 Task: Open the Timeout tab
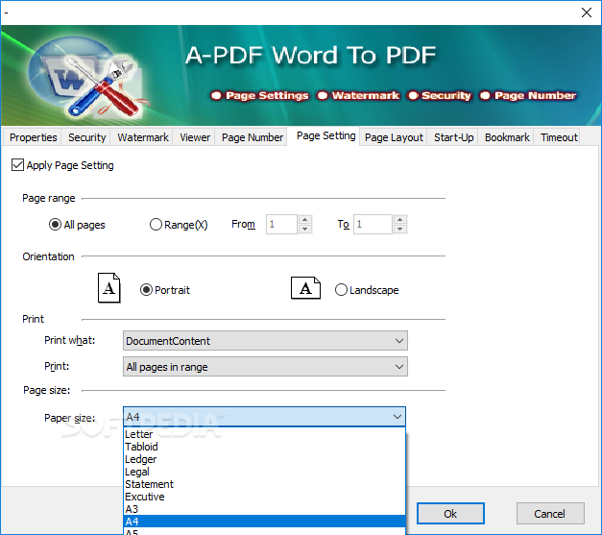click(559, 137)
